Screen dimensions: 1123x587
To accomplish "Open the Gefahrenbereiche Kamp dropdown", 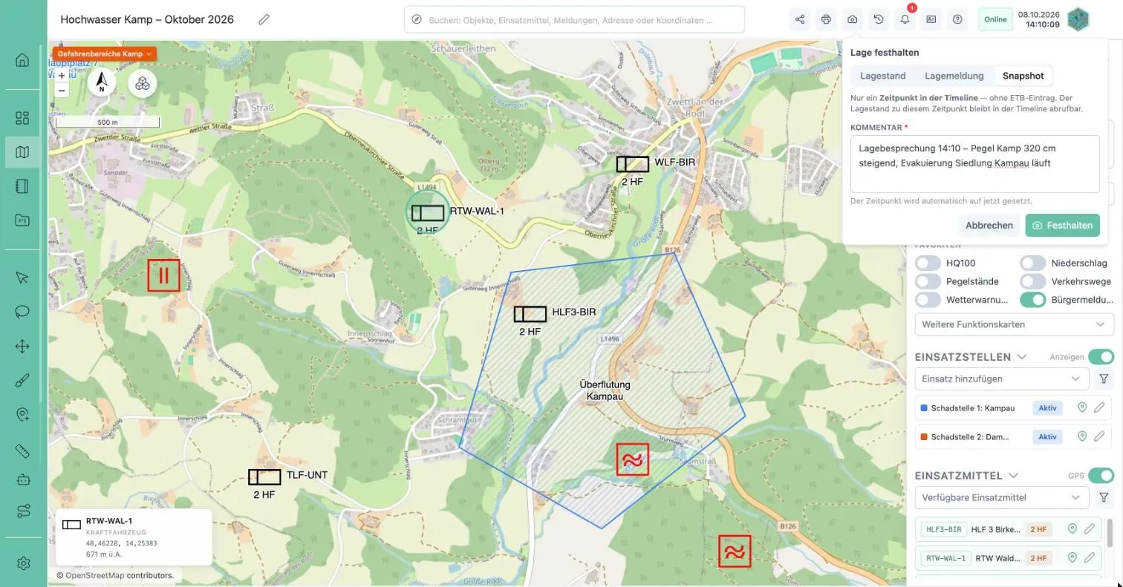I will coord(104,53).
